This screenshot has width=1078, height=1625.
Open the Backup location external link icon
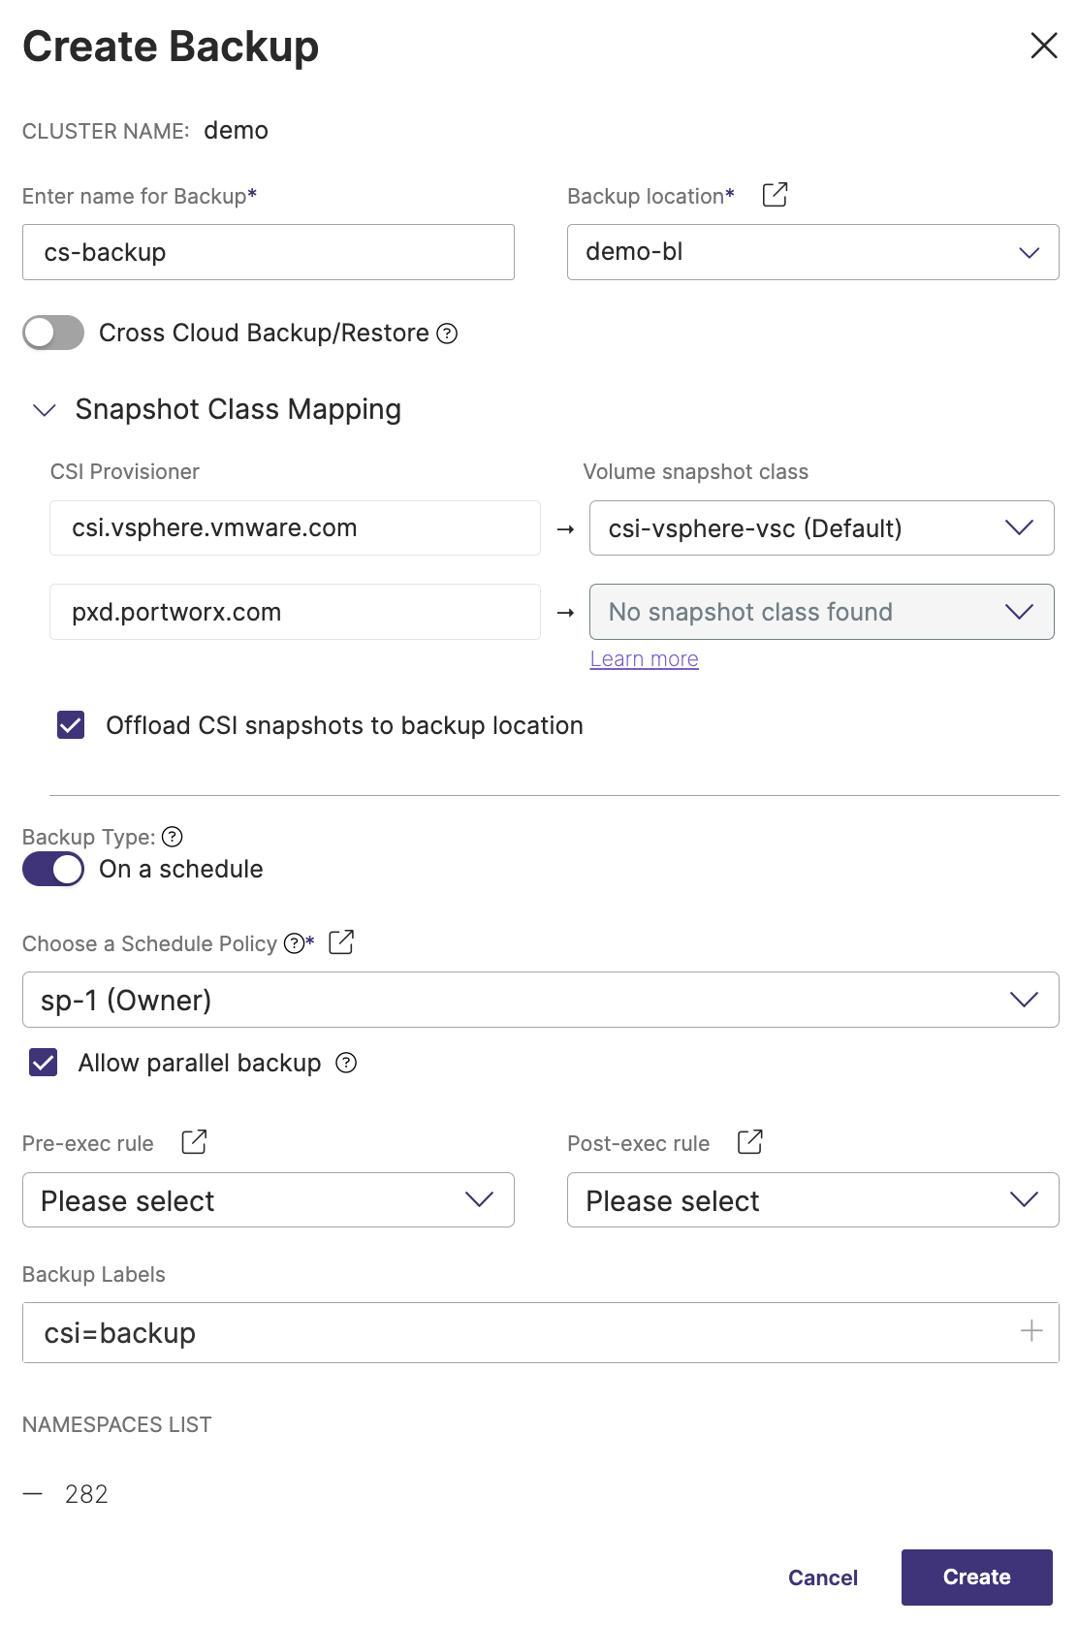775,195
